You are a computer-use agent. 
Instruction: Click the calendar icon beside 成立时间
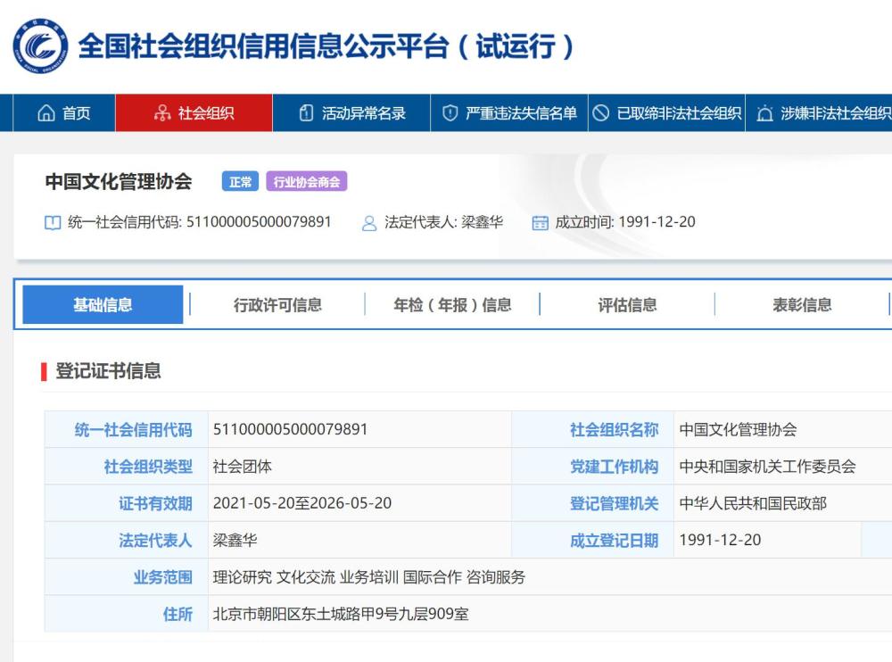540,222
